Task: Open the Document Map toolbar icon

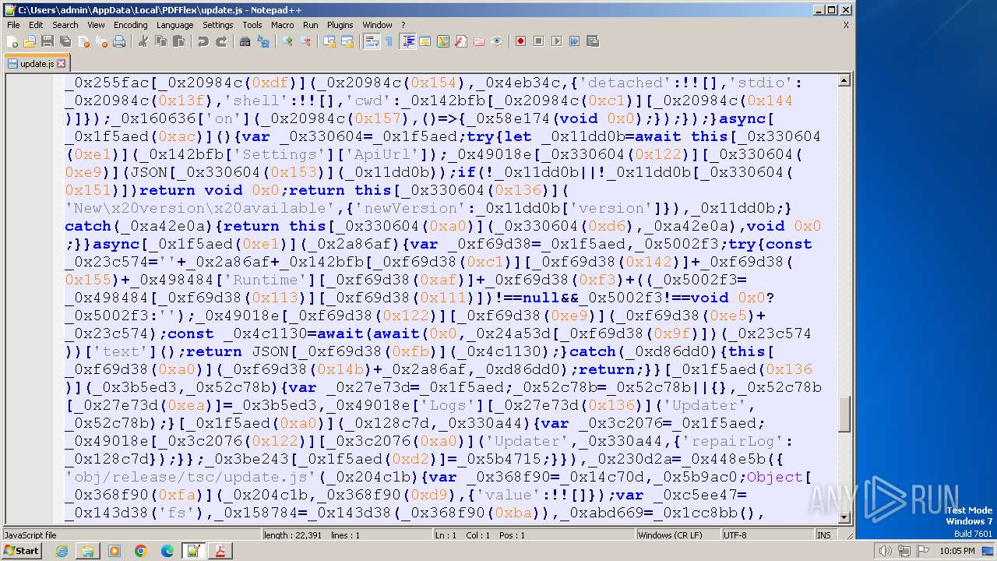Action: click(443, 41)
